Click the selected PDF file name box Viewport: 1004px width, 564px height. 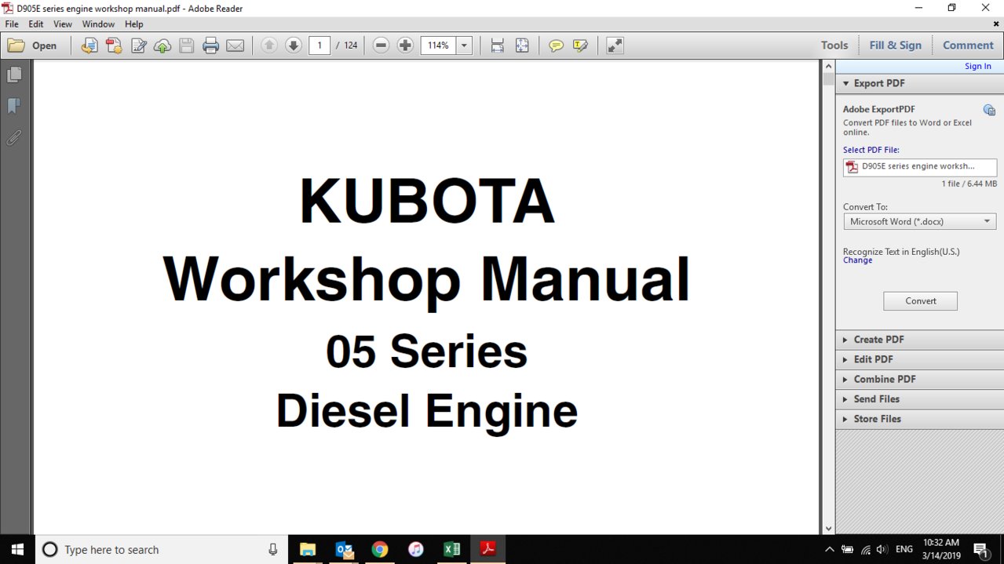[920, 167]
